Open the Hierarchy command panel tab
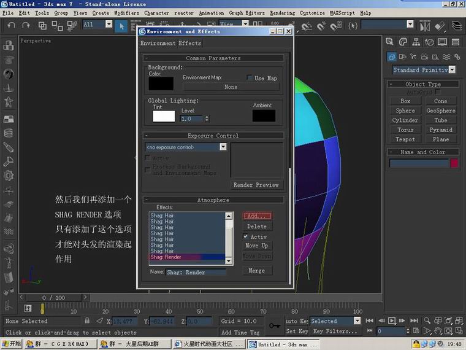The height and width of the screenshot is (350, 466). point(416,42)
